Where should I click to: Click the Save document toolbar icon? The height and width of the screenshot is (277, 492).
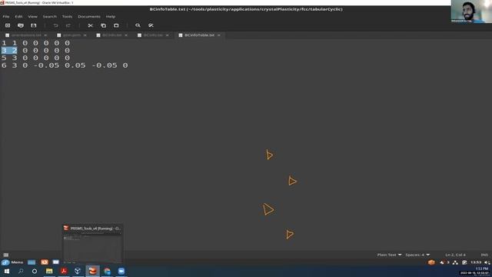(x=34, y=25)
